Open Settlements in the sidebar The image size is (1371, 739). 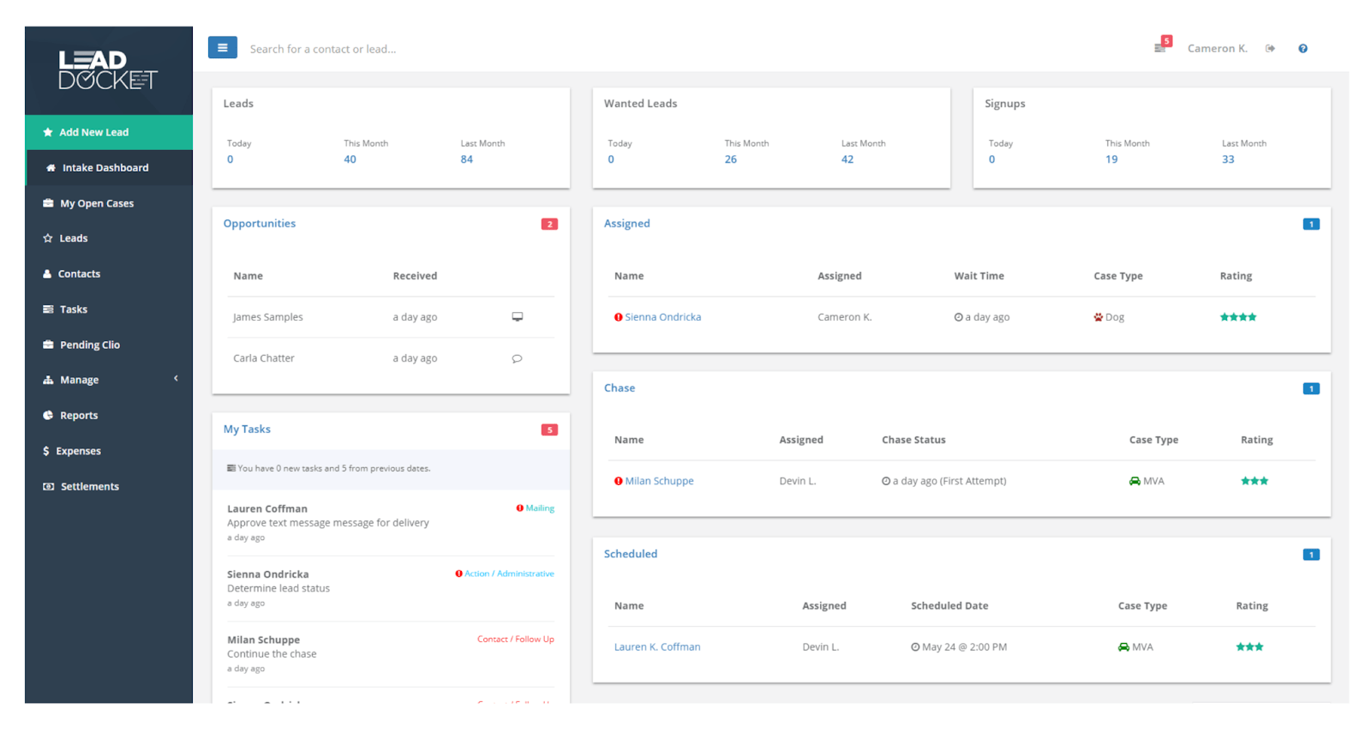point(109,486)
